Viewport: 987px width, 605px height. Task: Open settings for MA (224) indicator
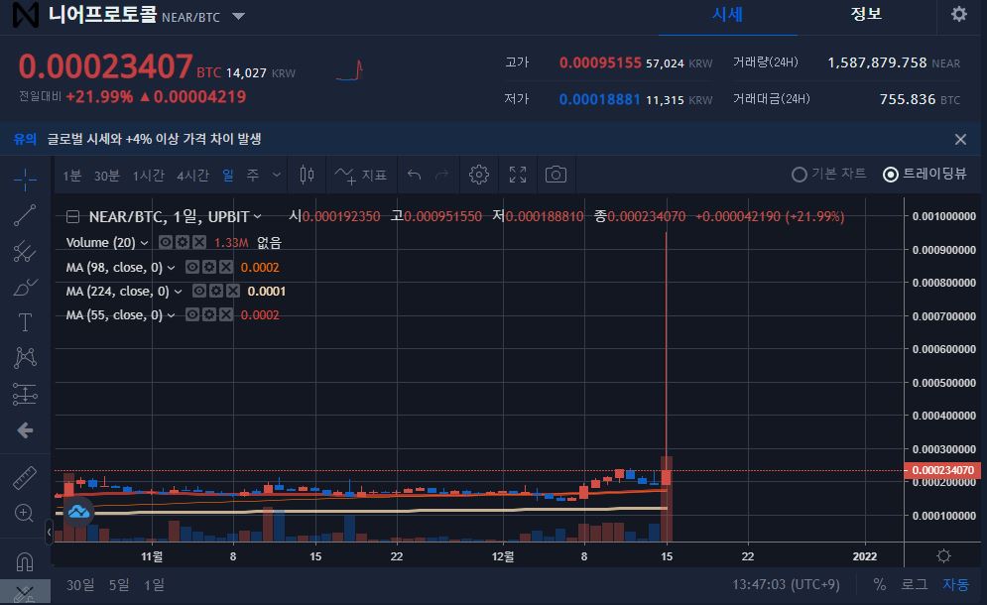216,291
